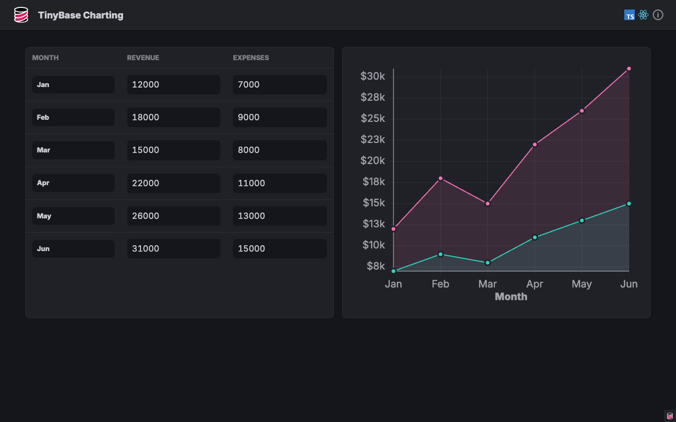676x422 pixels.
Task: Click the TinyBase Charting title
Action: (81, 15)
